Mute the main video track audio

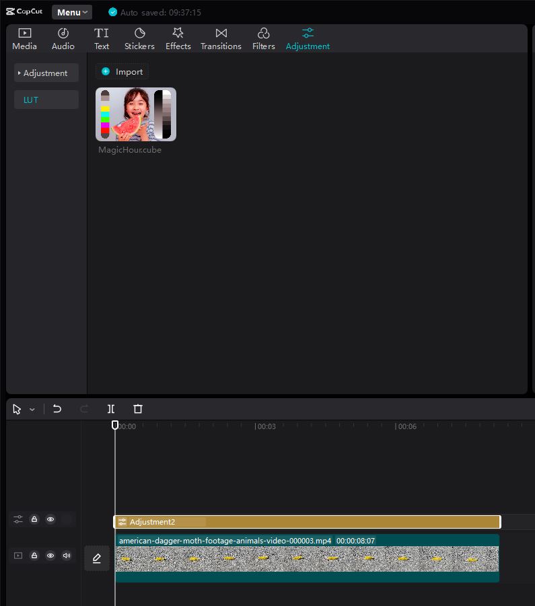[x=67, y=556]
